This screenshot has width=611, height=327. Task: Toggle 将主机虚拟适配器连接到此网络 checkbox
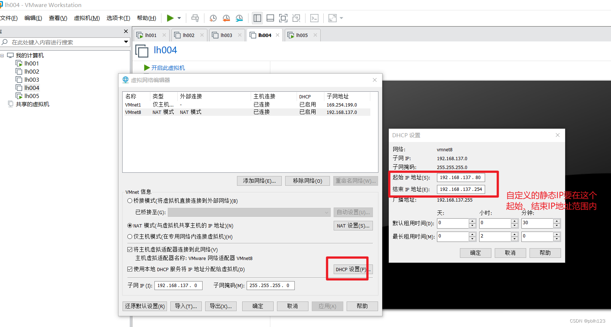click(x=130, y=250)
